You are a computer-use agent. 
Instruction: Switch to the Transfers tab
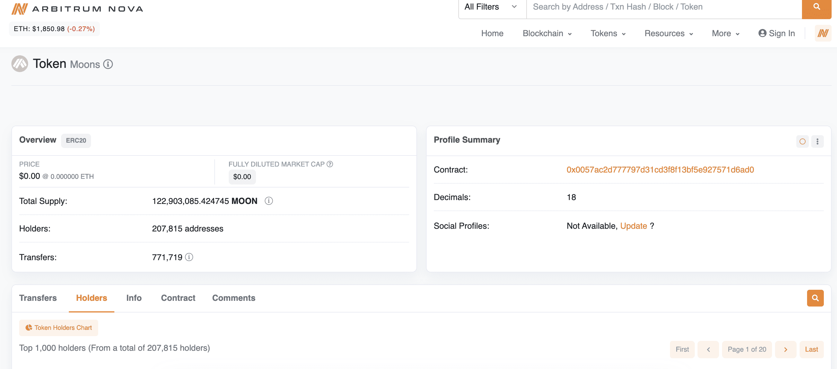pos(38,298)
